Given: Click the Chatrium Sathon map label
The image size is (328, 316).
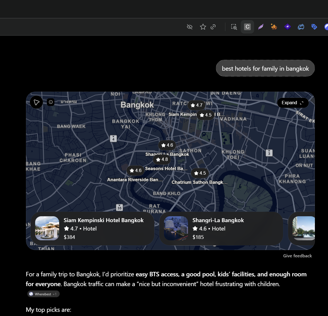Looking at the screenshot, I should click(x=199, y=182).
